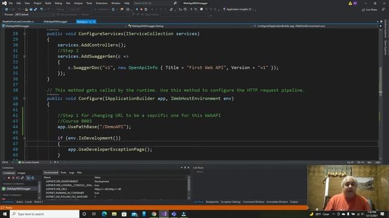389x218 pixels.
Task: Click the Save file icon
Action: (x=31, y=10)
